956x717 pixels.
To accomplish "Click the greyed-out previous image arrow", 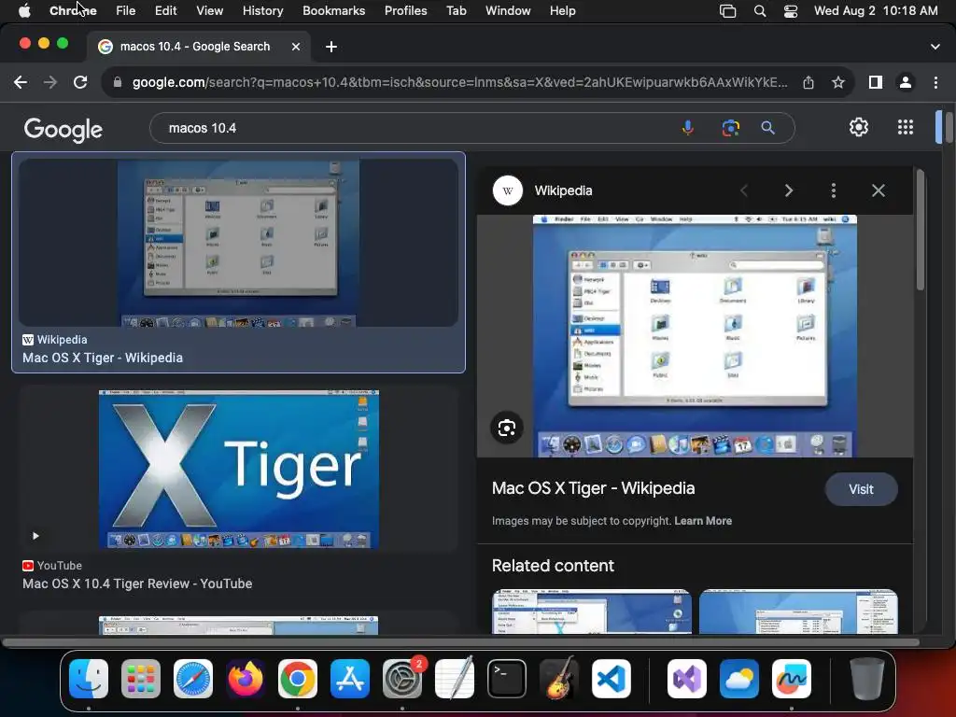I will coord(744,190).
